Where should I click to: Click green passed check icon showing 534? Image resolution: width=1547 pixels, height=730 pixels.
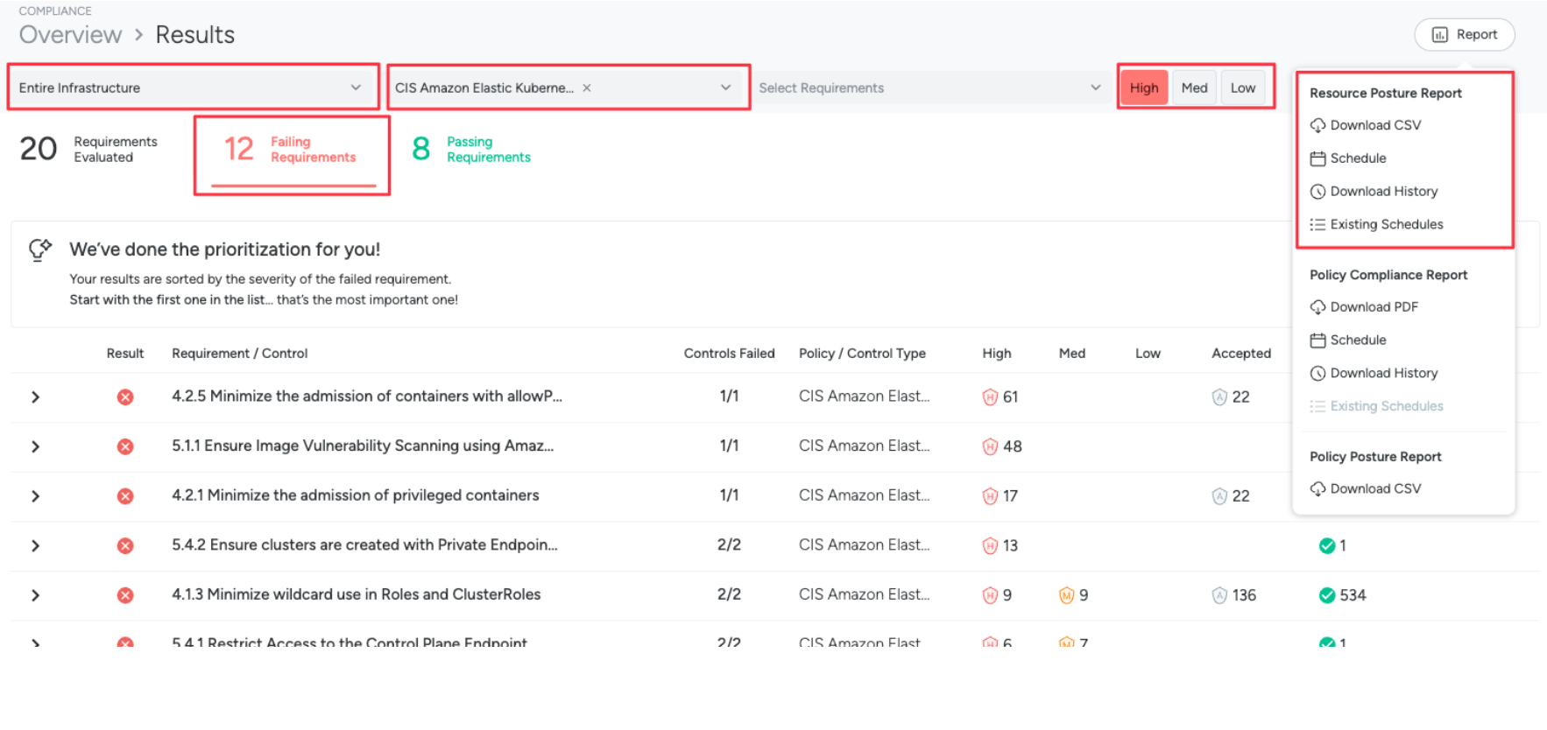coord(1327,595)
